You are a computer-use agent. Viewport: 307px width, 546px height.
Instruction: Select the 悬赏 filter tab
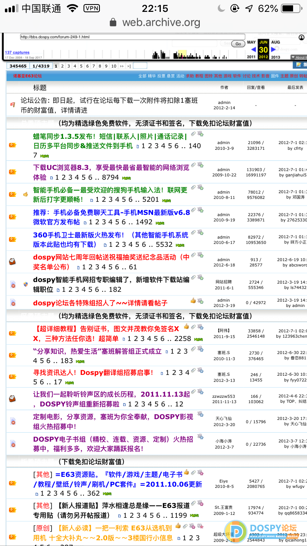tap(171, 76)
